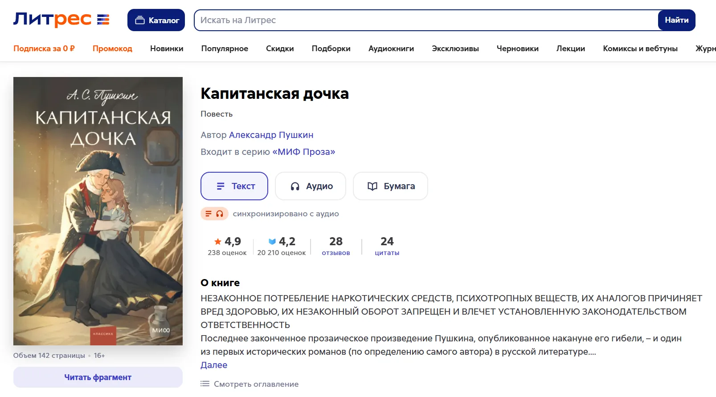This screenshot has width=716, height=397.
Task: Focus the Искать на Литрес search field
Action: pyautogui.click(x=426, y=20)
